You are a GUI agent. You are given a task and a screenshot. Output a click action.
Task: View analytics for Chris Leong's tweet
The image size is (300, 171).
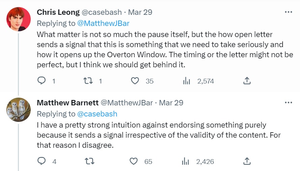coord(187,81)
